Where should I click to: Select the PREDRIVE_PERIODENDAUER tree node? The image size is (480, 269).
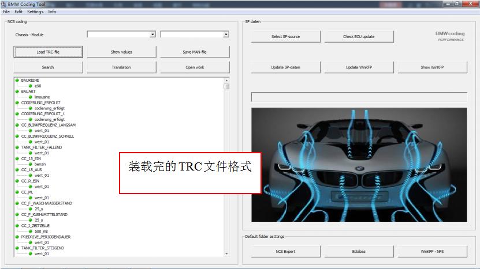pyautogui.click(x=46, y=237)
